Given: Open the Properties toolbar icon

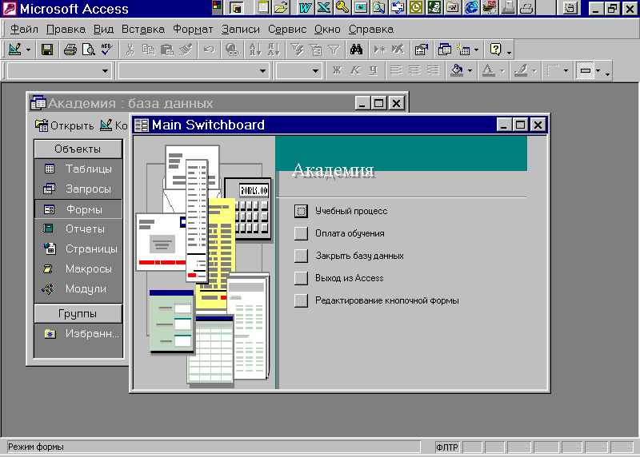Looking at the screenshot, I should coord(422,50).
